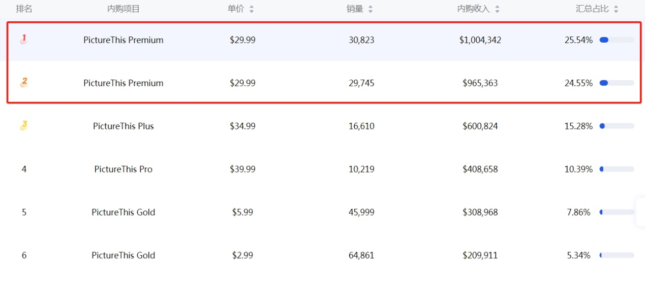Sort table by 单价 column arrows
Image resolution: width=645 pixels, height=282 pixels.
pos(252,9)
